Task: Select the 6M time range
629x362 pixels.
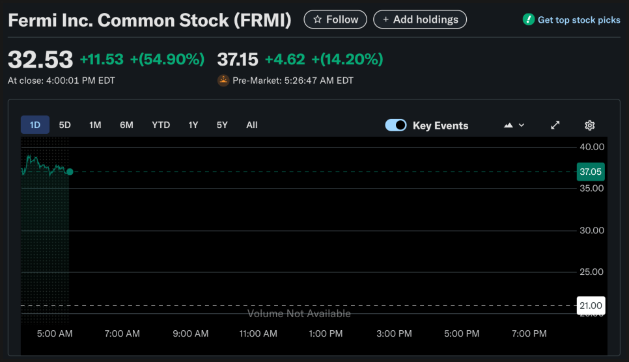Action: [126, 125]
